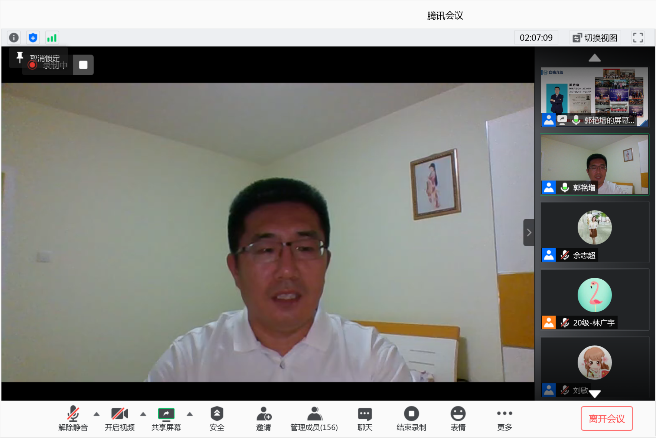Click 切换视图 to switch view
The image size is (656, 438).
click(x=595, y=37)
